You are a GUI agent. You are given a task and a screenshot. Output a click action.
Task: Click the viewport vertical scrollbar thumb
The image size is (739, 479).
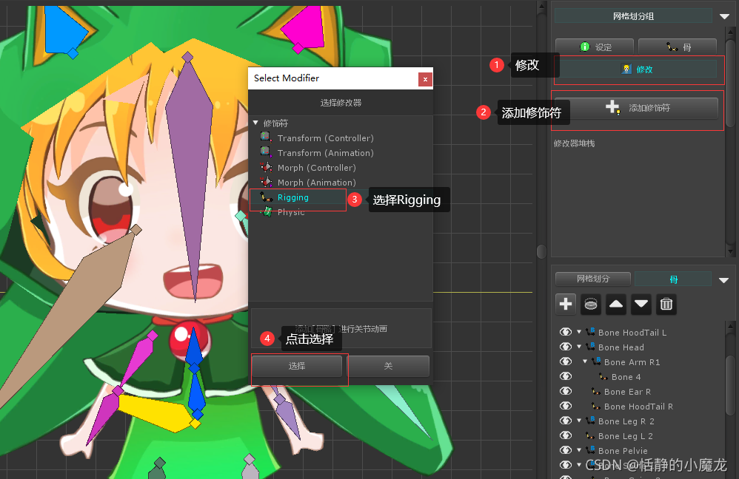click(x=541, y=251)
